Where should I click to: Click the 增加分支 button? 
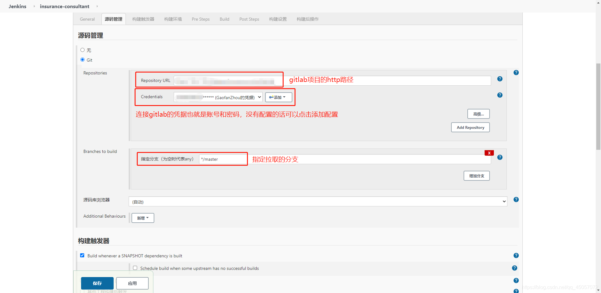tap(477, 176)
